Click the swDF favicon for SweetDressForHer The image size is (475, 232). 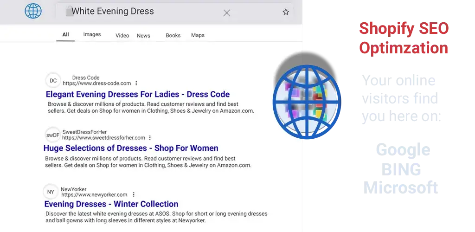click(53, 135)
